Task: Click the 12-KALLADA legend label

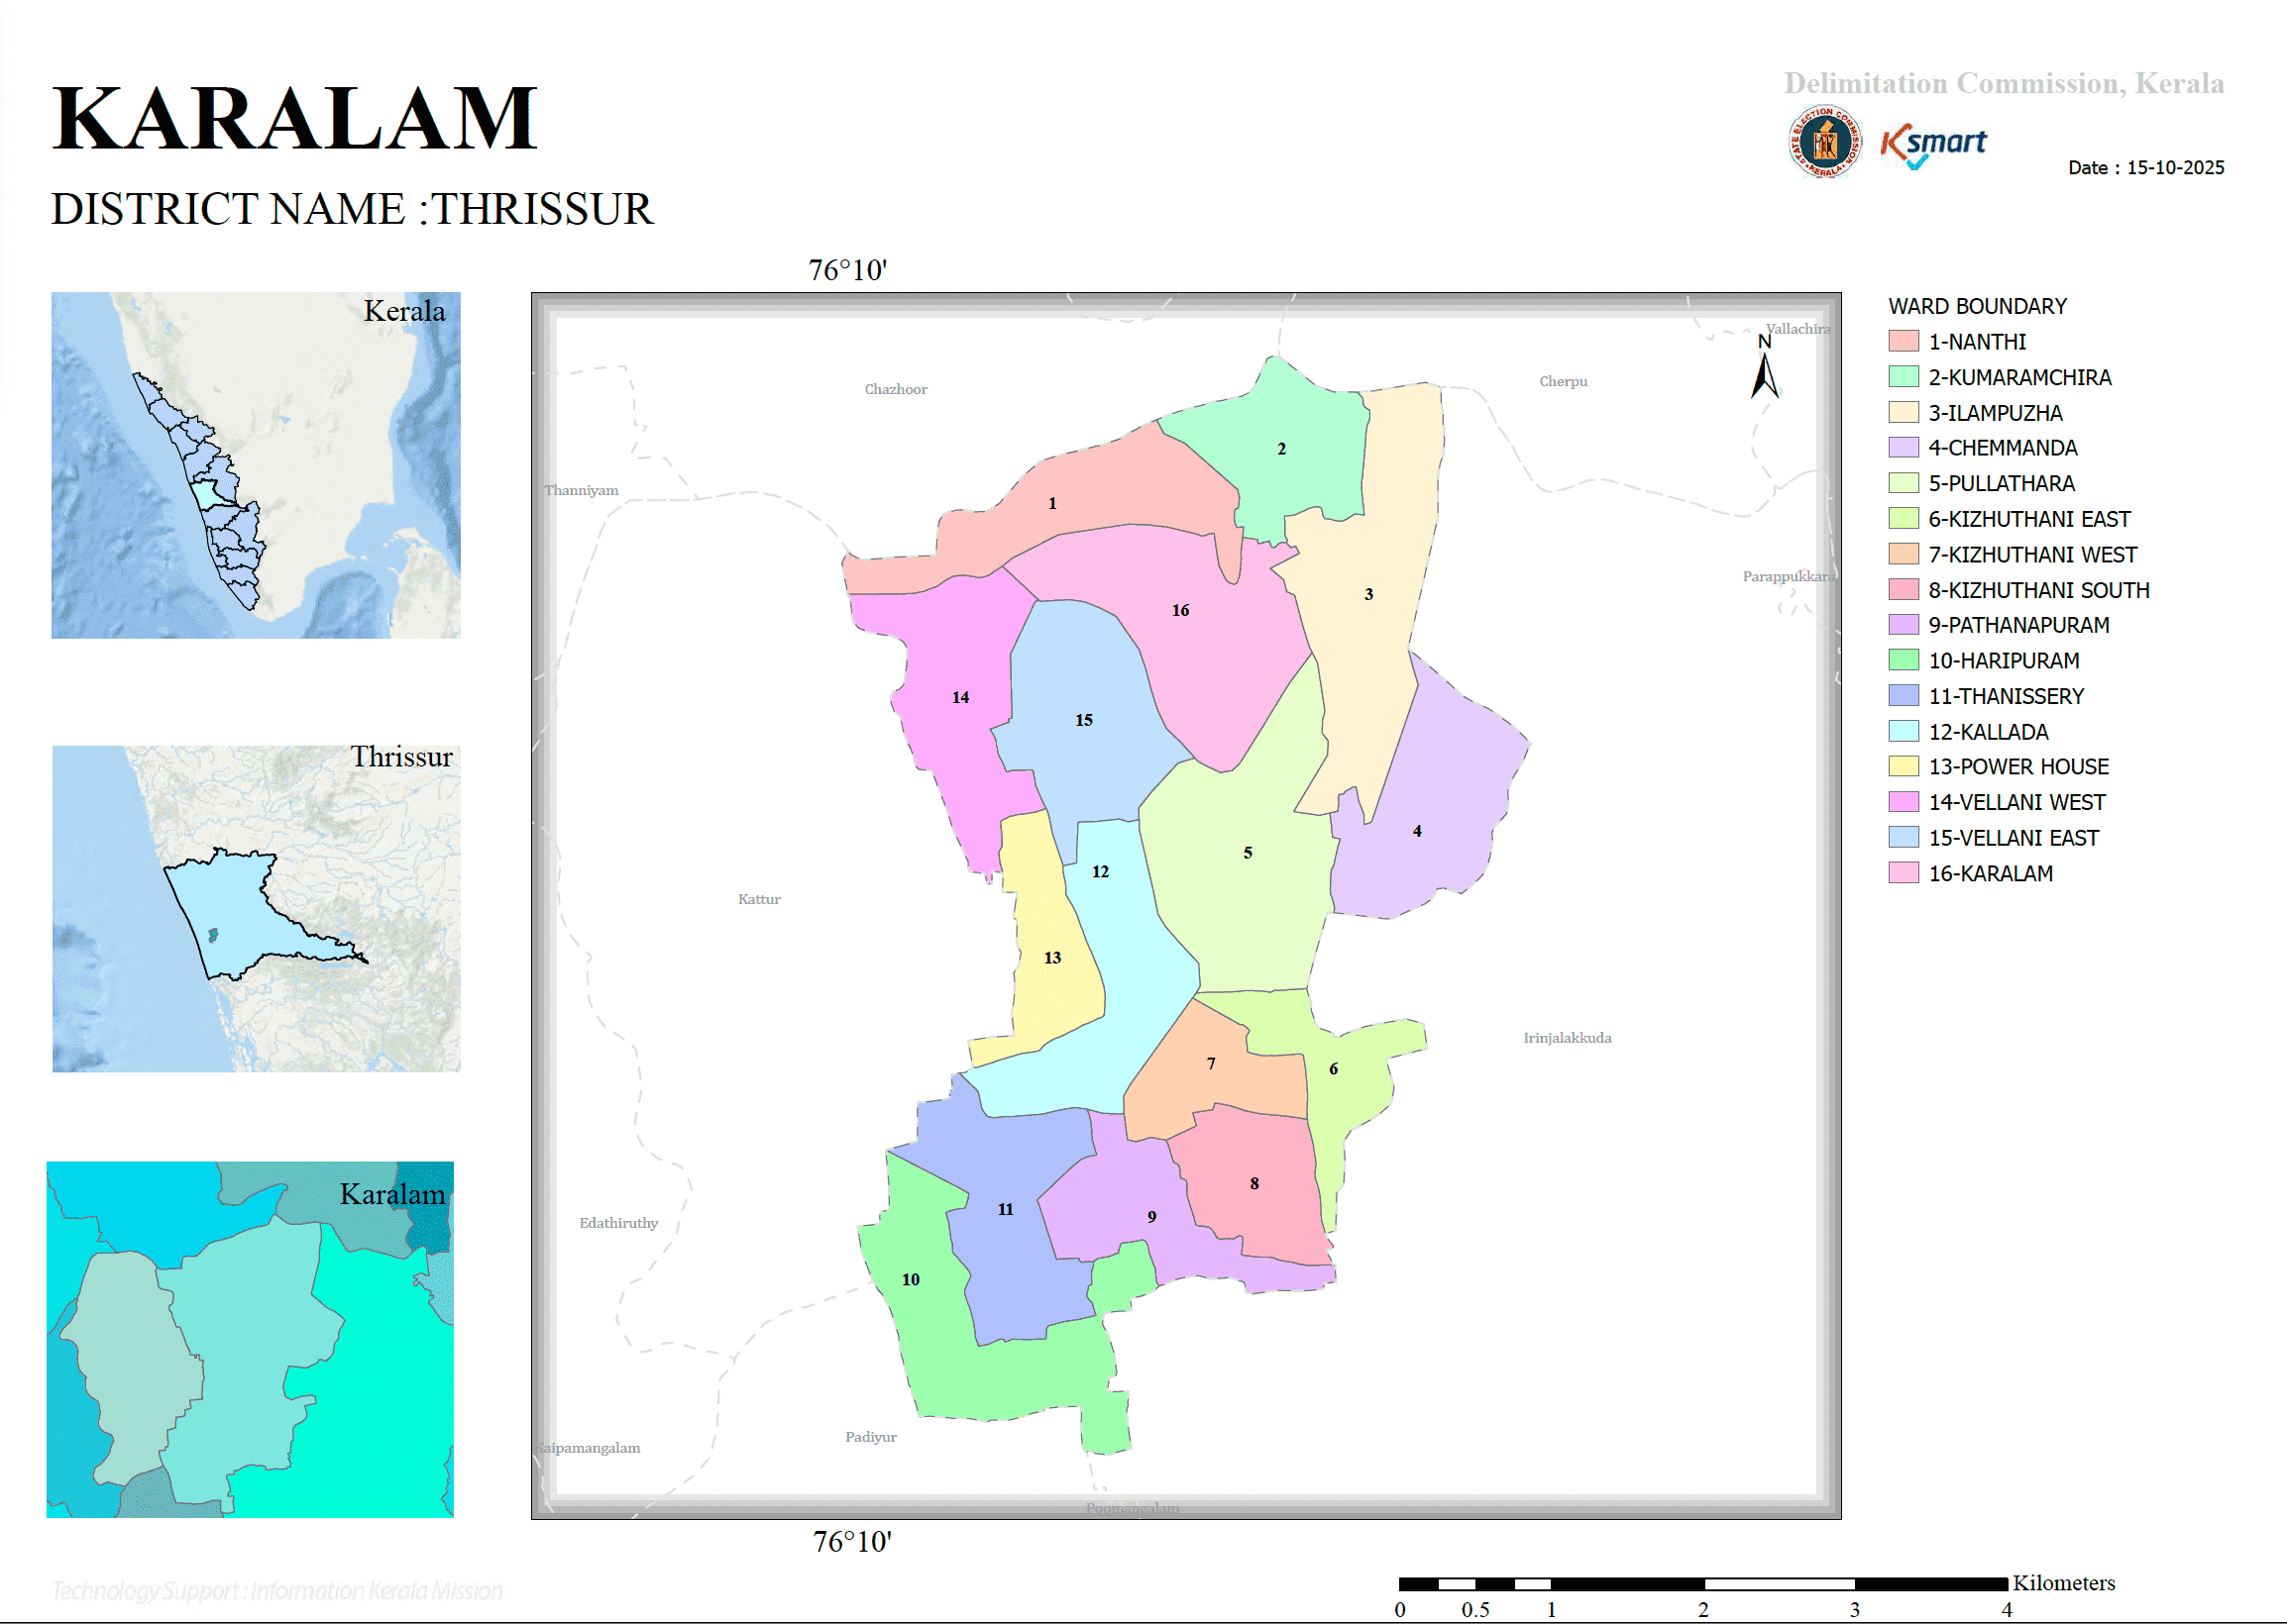Action: point(1988,732)
